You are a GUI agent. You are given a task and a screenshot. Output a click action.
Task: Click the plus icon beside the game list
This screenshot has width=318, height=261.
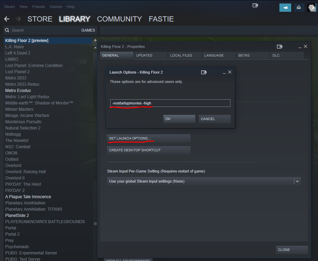pos(95,40)
